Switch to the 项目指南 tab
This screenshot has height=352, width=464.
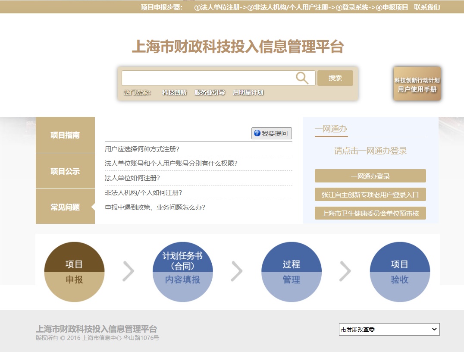point(65,135)
